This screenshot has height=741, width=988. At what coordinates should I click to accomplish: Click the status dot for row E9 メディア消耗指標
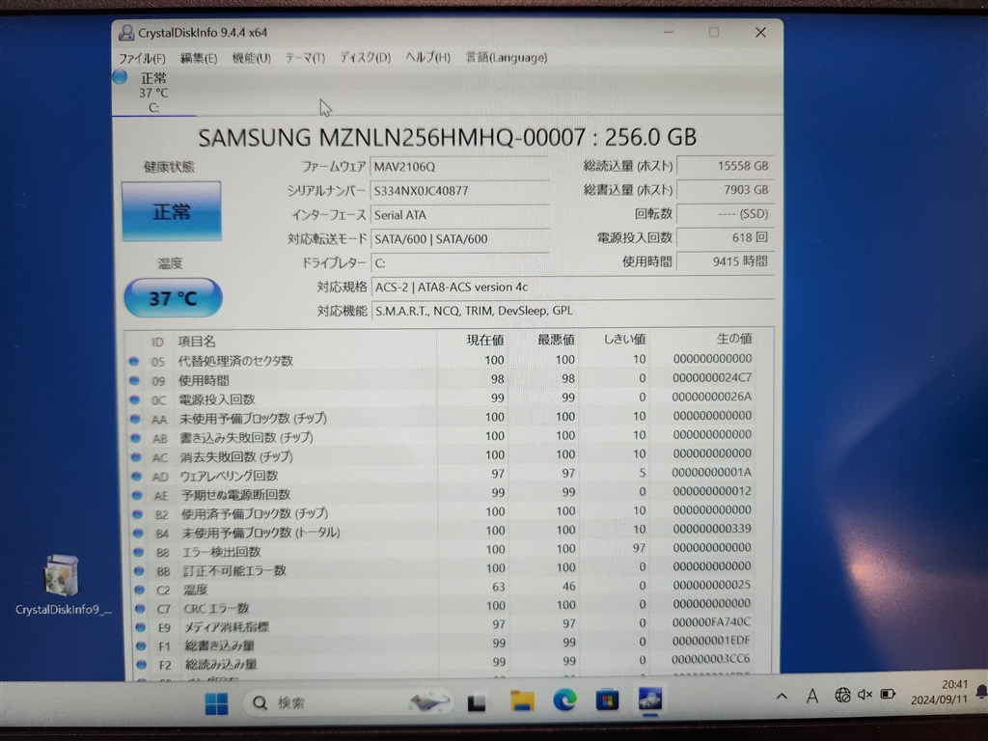[x=141, y=627]
